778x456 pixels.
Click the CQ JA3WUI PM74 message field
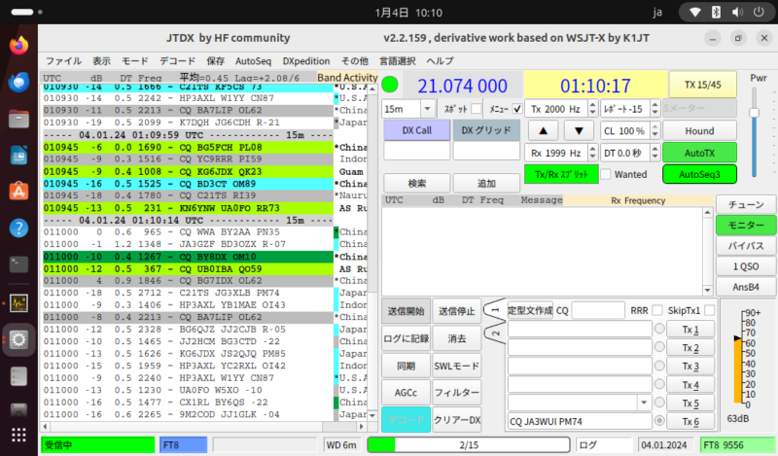(580, 421)
